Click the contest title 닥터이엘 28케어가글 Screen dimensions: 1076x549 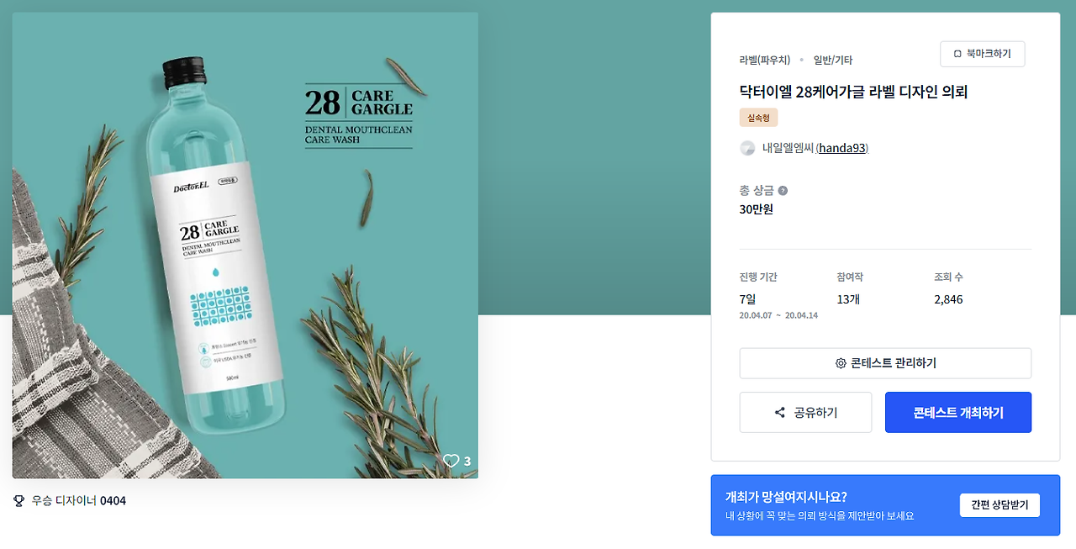pyautogui.click(x=854, y=92)
